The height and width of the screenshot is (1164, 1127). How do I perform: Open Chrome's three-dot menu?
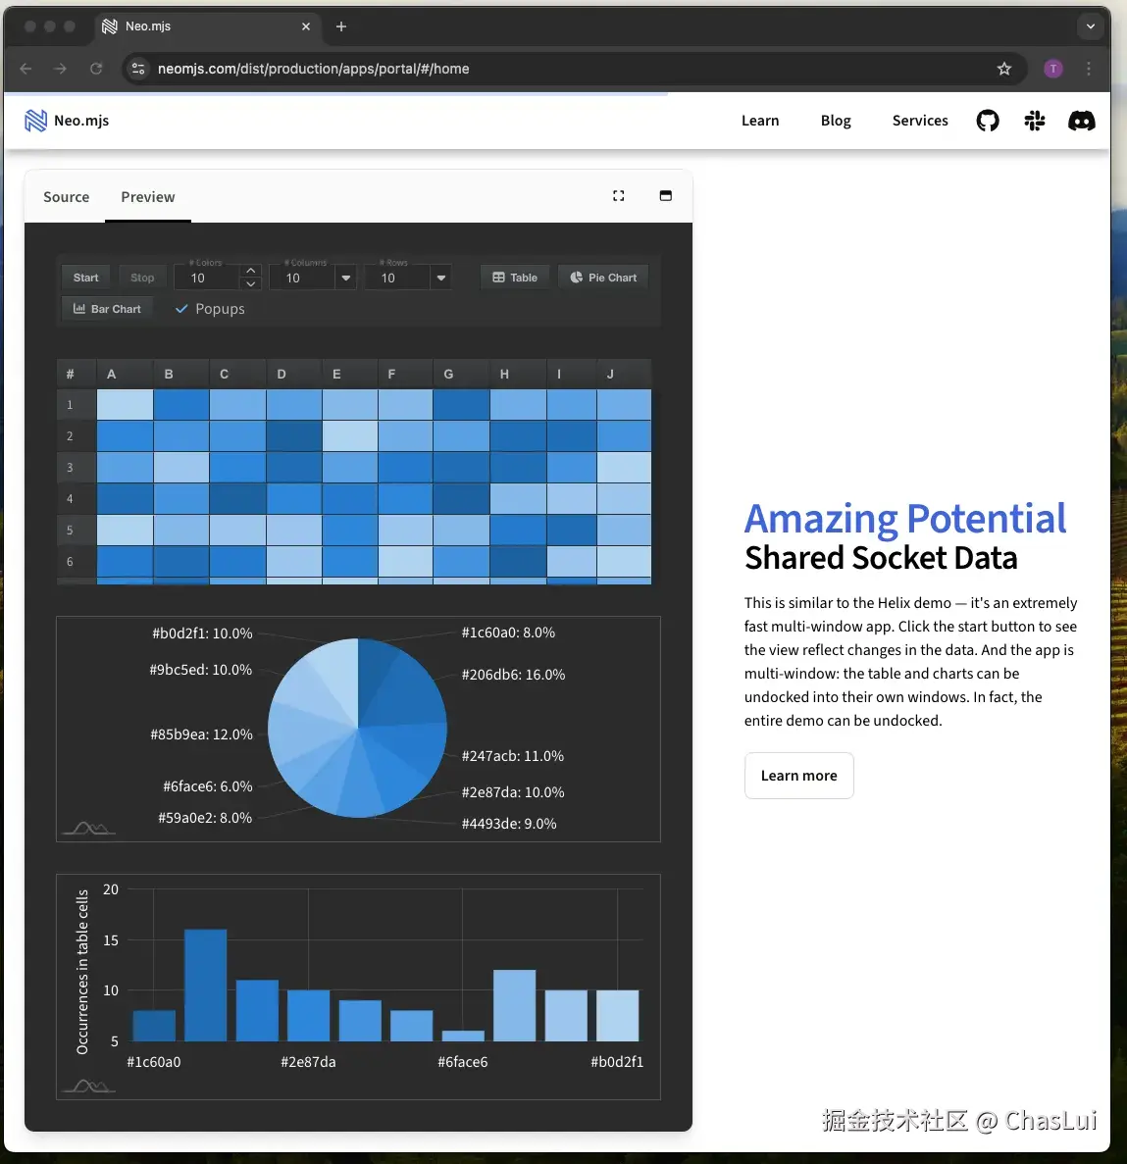click(1089, 69)
